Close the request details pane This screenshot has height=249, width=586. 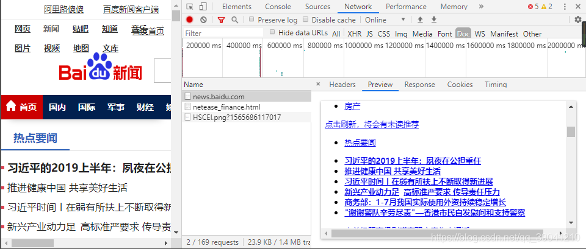point(318,84)
